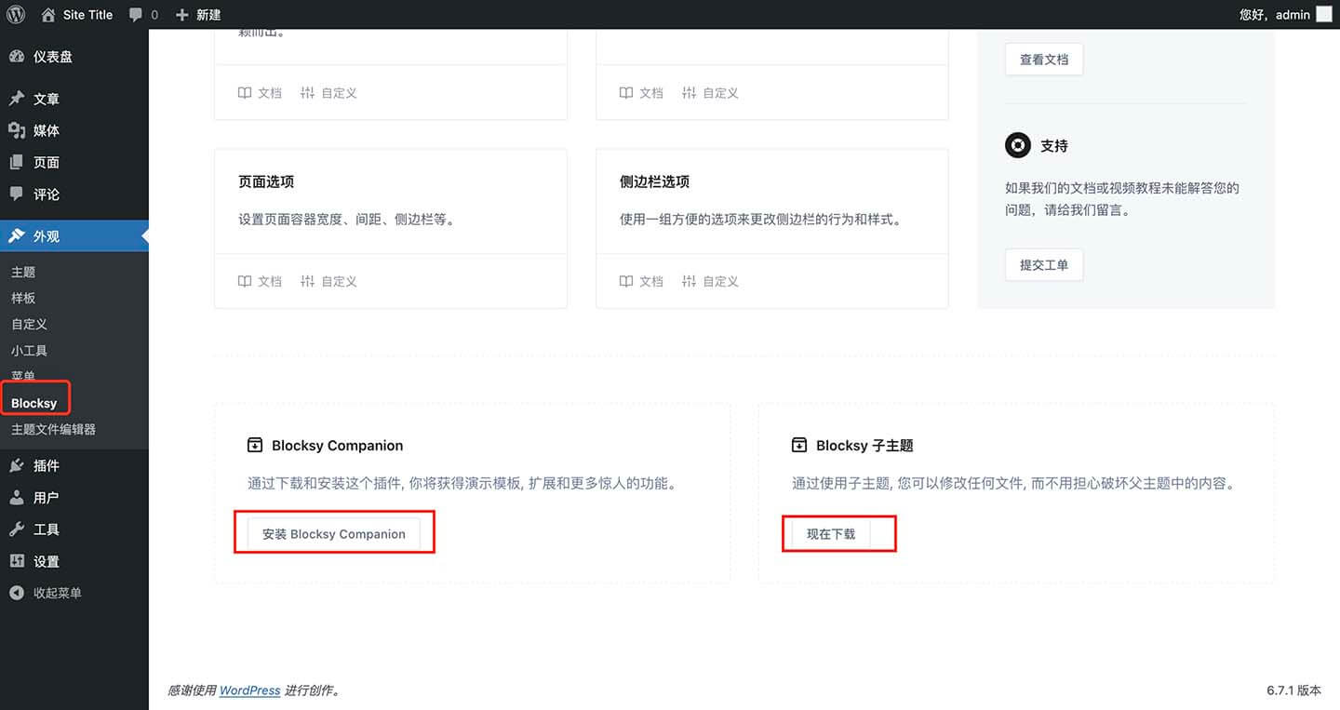Image resolution: width=1340 pixels, height=710 pixels.
Task: Click 自定义 link in 页面选项 card
Action: coord(340,281)
